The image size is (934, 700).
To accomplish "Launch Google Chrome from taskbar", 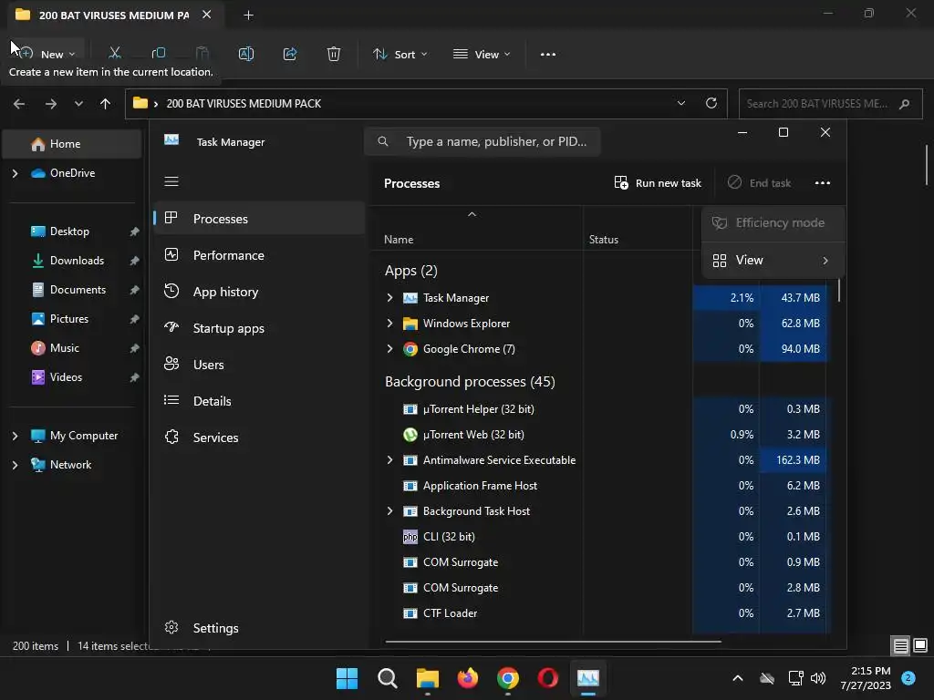I will click(507, 678).
